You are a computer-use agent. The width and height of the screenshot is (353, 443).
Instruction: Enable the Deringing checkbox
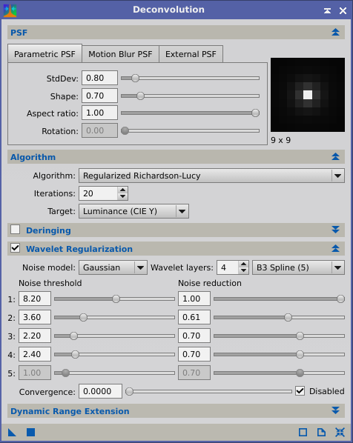pyautogui.click(x=16, y=230)
